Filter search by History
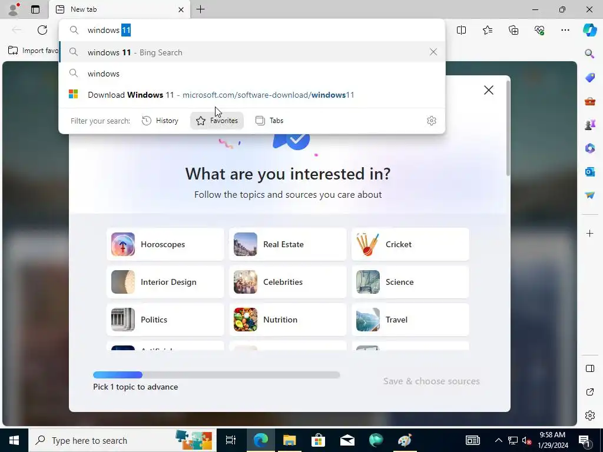The image size is (603, 452). [x=160, y=121]
